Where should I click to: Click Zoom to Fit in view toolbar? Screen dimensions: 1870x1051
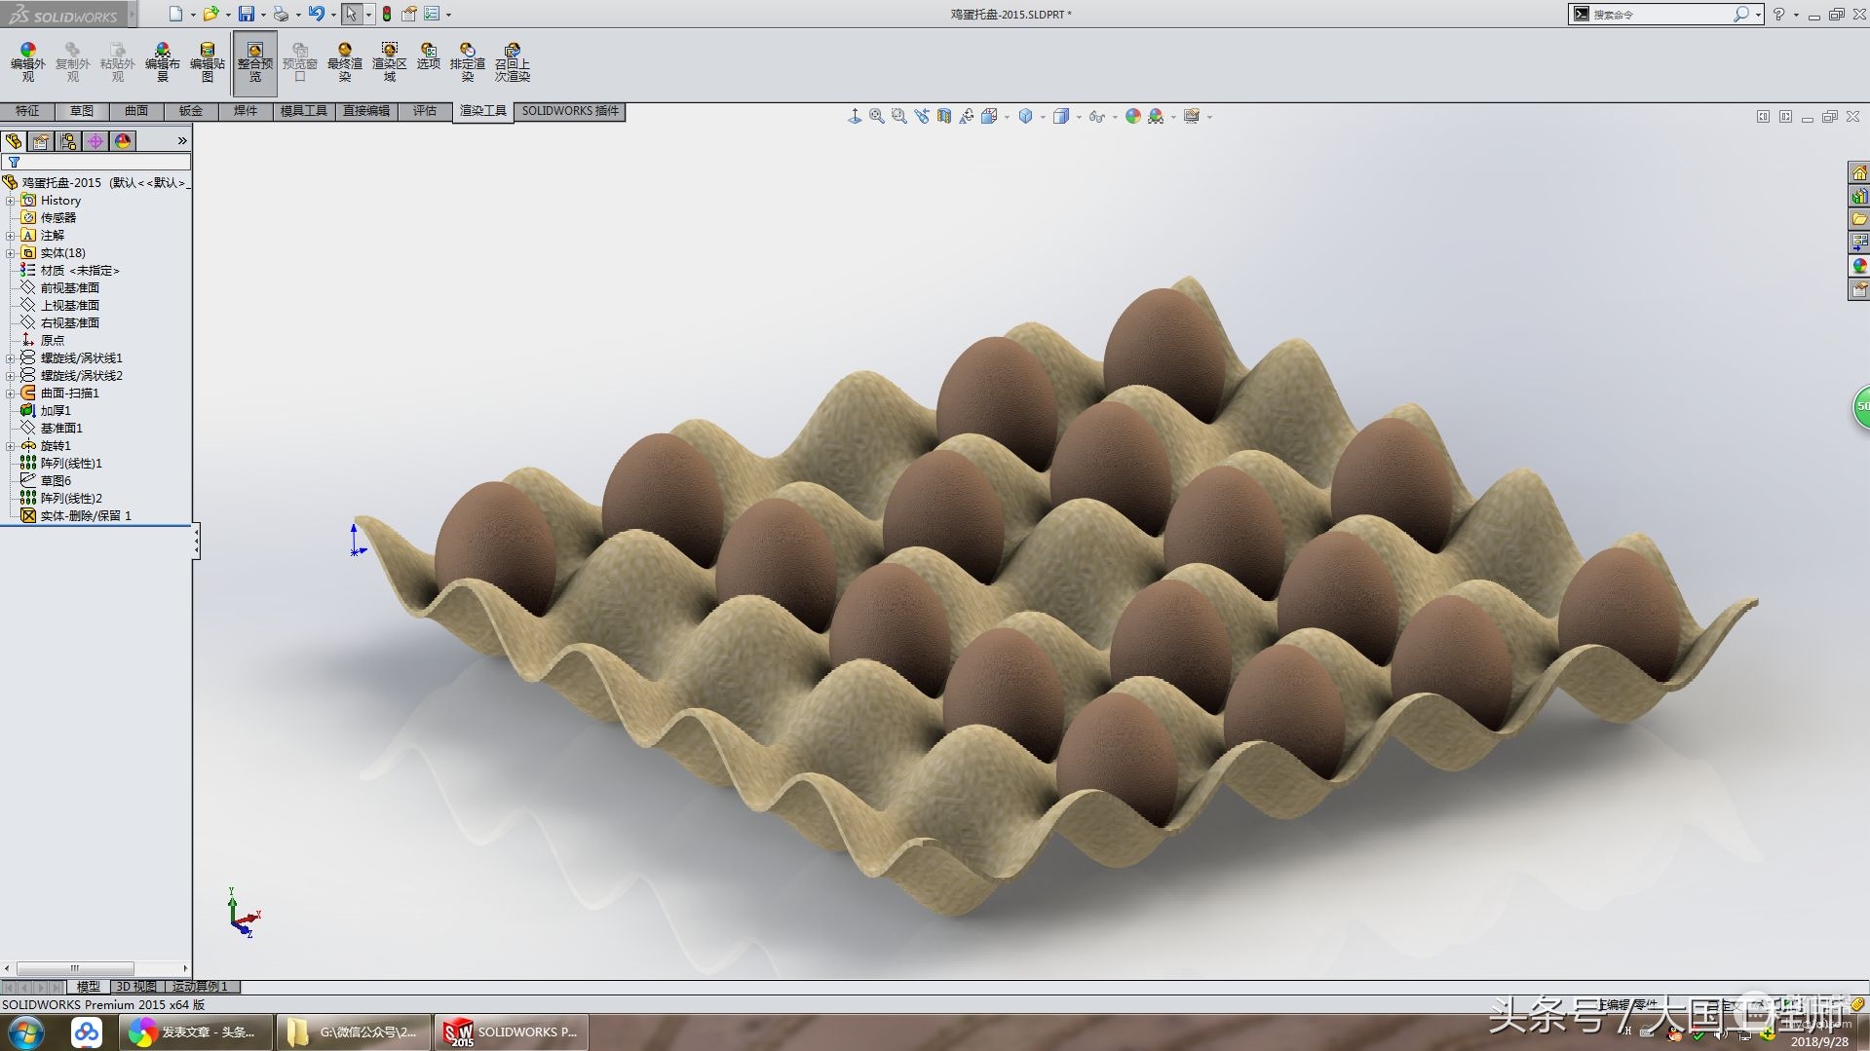pos(877,116)
